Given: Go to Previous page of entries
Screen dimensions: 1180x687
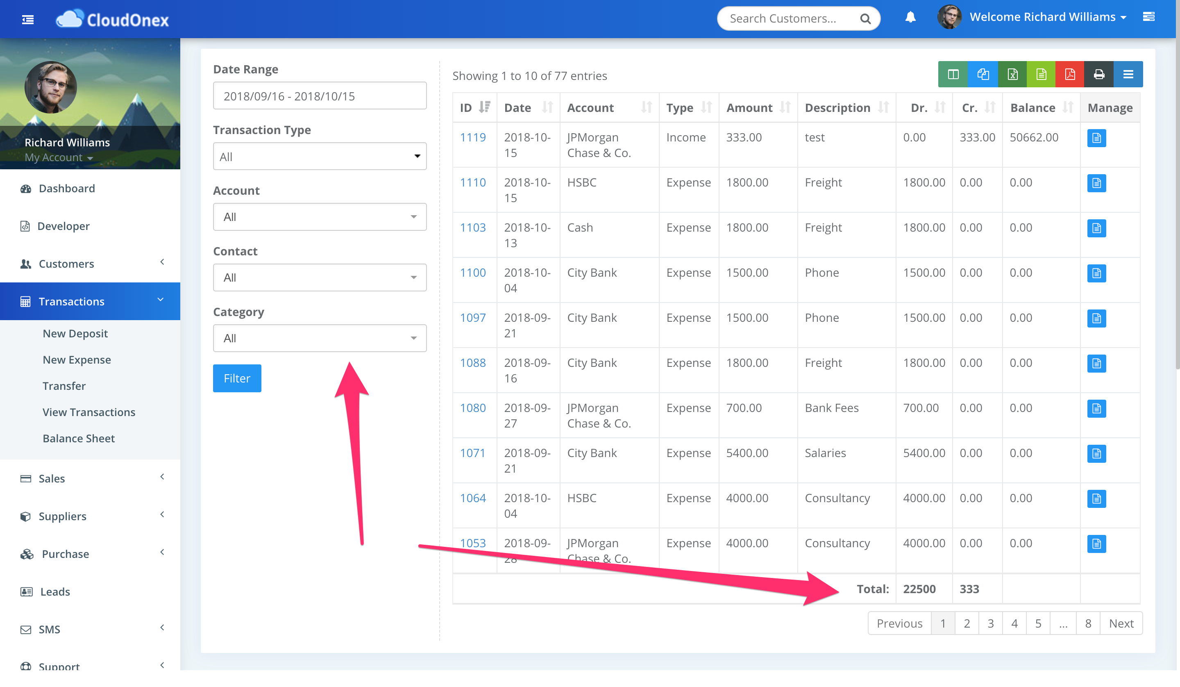Looking at the screenshot, I should (x=899, y=623).
